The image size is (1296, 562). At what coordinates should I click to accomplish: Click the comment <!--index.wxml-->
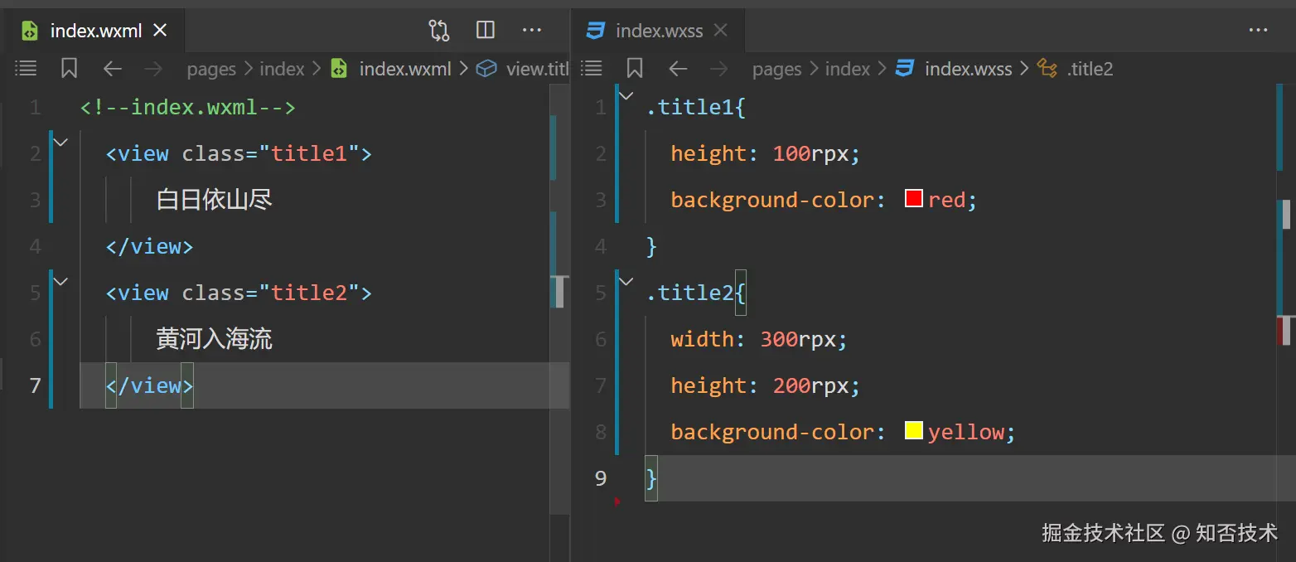[187, 107]
